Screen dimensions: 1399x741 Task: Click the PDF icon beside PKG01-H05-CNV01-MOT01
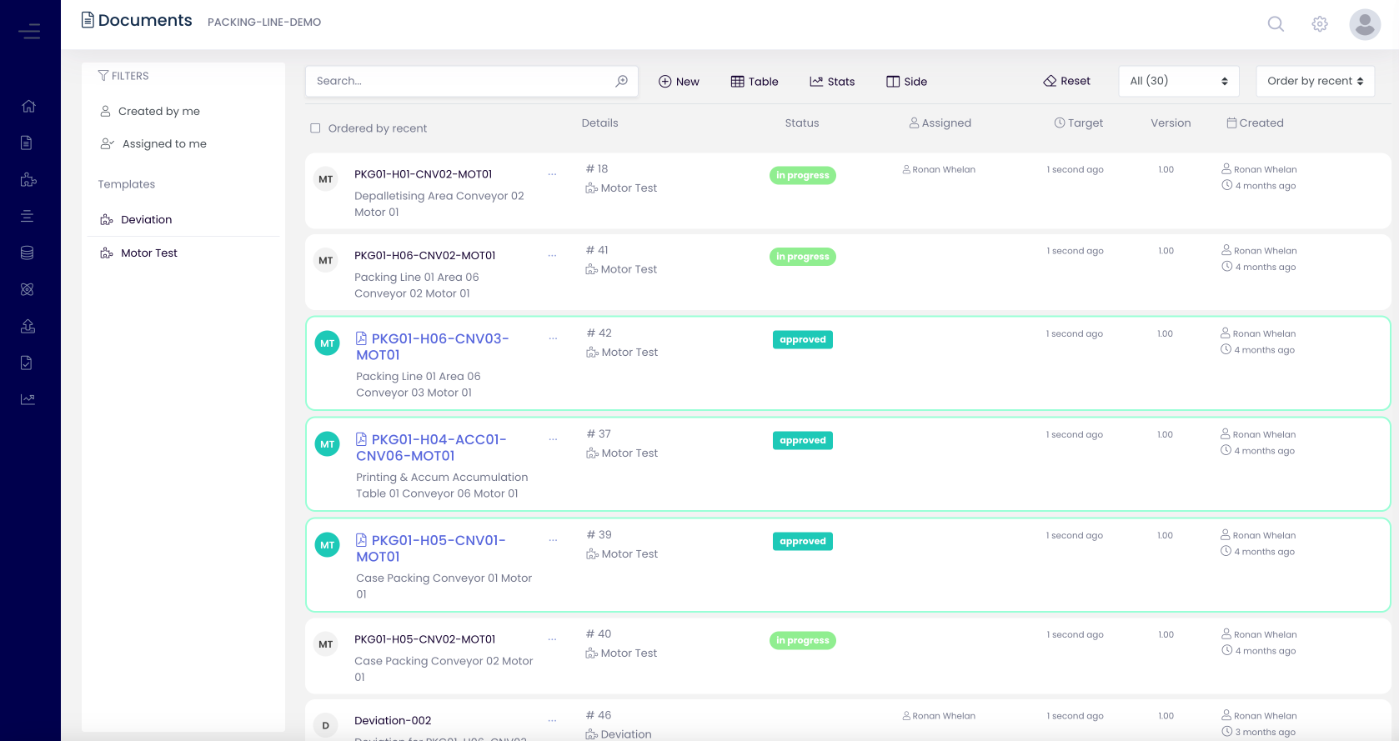pos(362,540)
